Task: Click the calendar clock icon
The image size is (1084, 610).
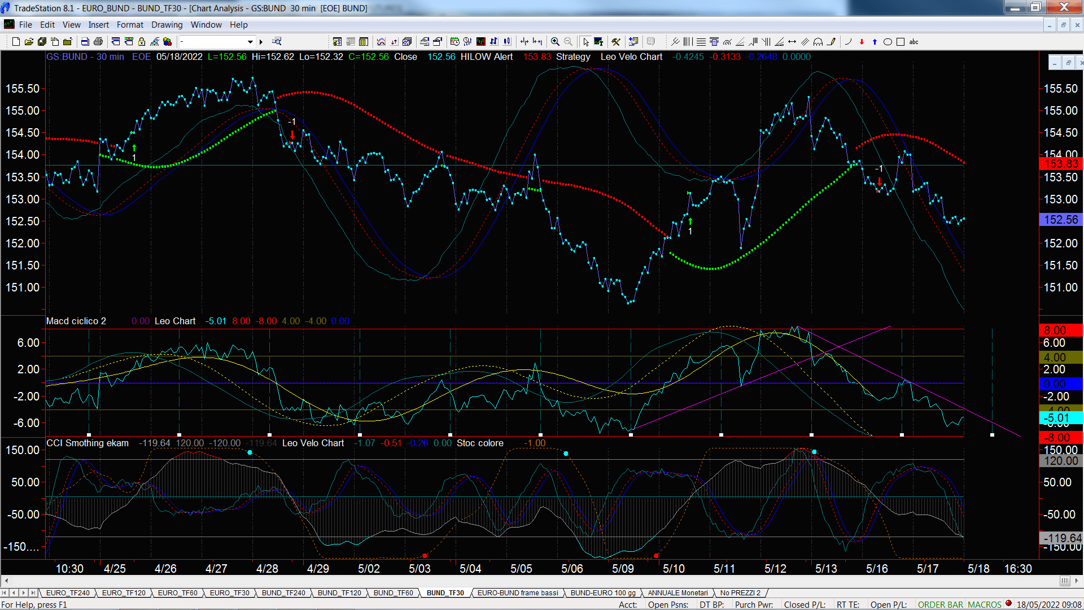Action: pyautogui.click(x=454, y=41)
